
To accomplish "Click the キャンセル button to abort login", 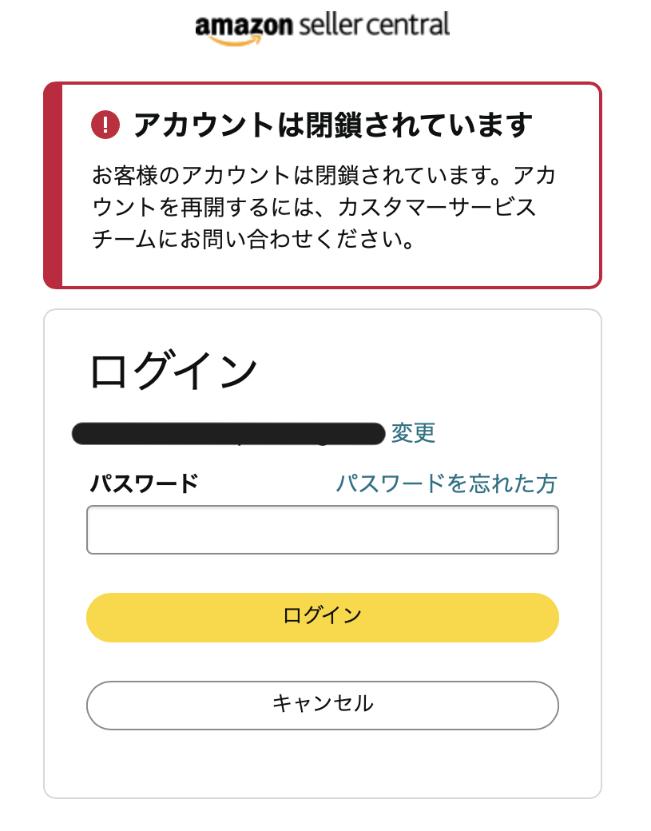I will 322,705.
